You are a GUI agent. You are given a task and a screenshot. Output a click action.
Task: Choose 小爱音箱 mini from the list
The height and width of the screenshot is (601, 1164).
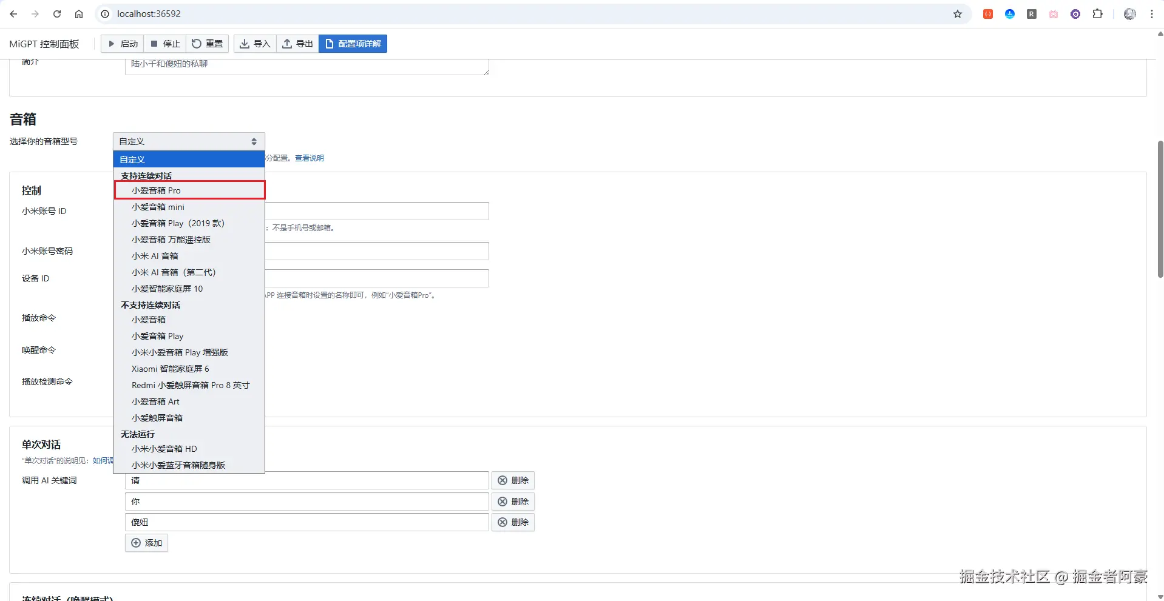(x=189, y=207)
